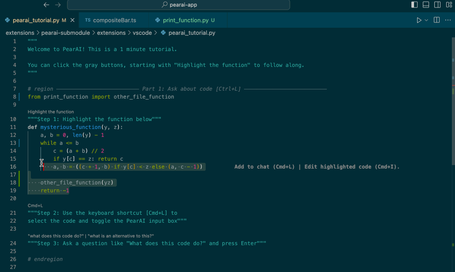
Task: Click line number 11 in gutter
Action: [13, 127]
